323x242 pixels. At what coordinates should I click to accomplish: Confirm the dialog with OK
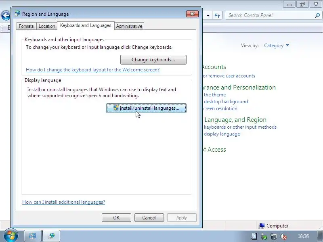(116, 218)
